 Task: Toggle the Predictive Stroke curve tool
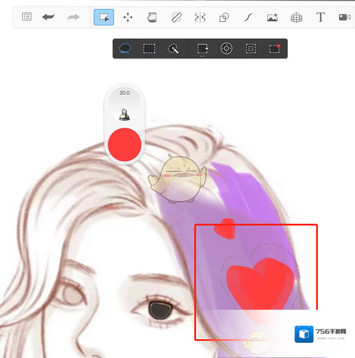pyautogui.click(x=248, y=17)
